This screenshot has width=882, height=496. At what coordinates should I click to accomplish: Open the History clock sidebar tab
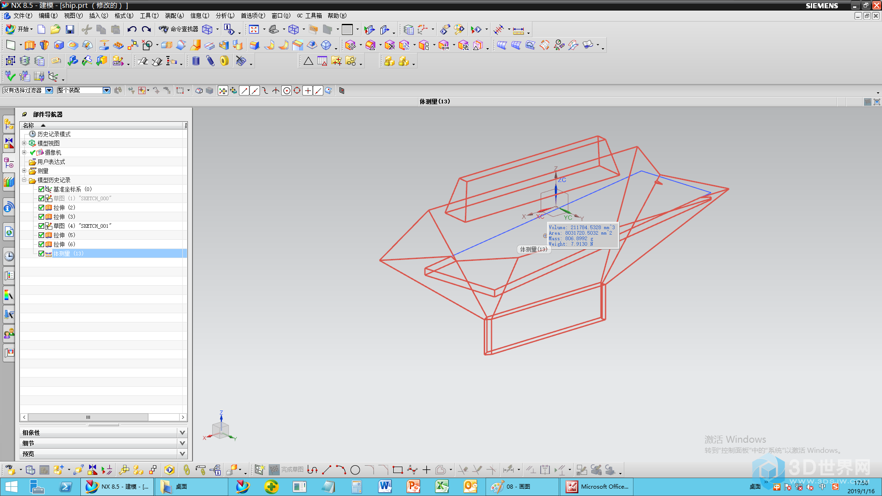[x=9, y=256]
